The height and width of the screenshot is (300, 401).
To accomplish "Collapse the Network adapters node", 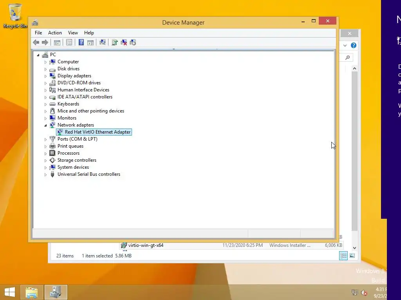I will pyautogui.click(x=45, y=125).
